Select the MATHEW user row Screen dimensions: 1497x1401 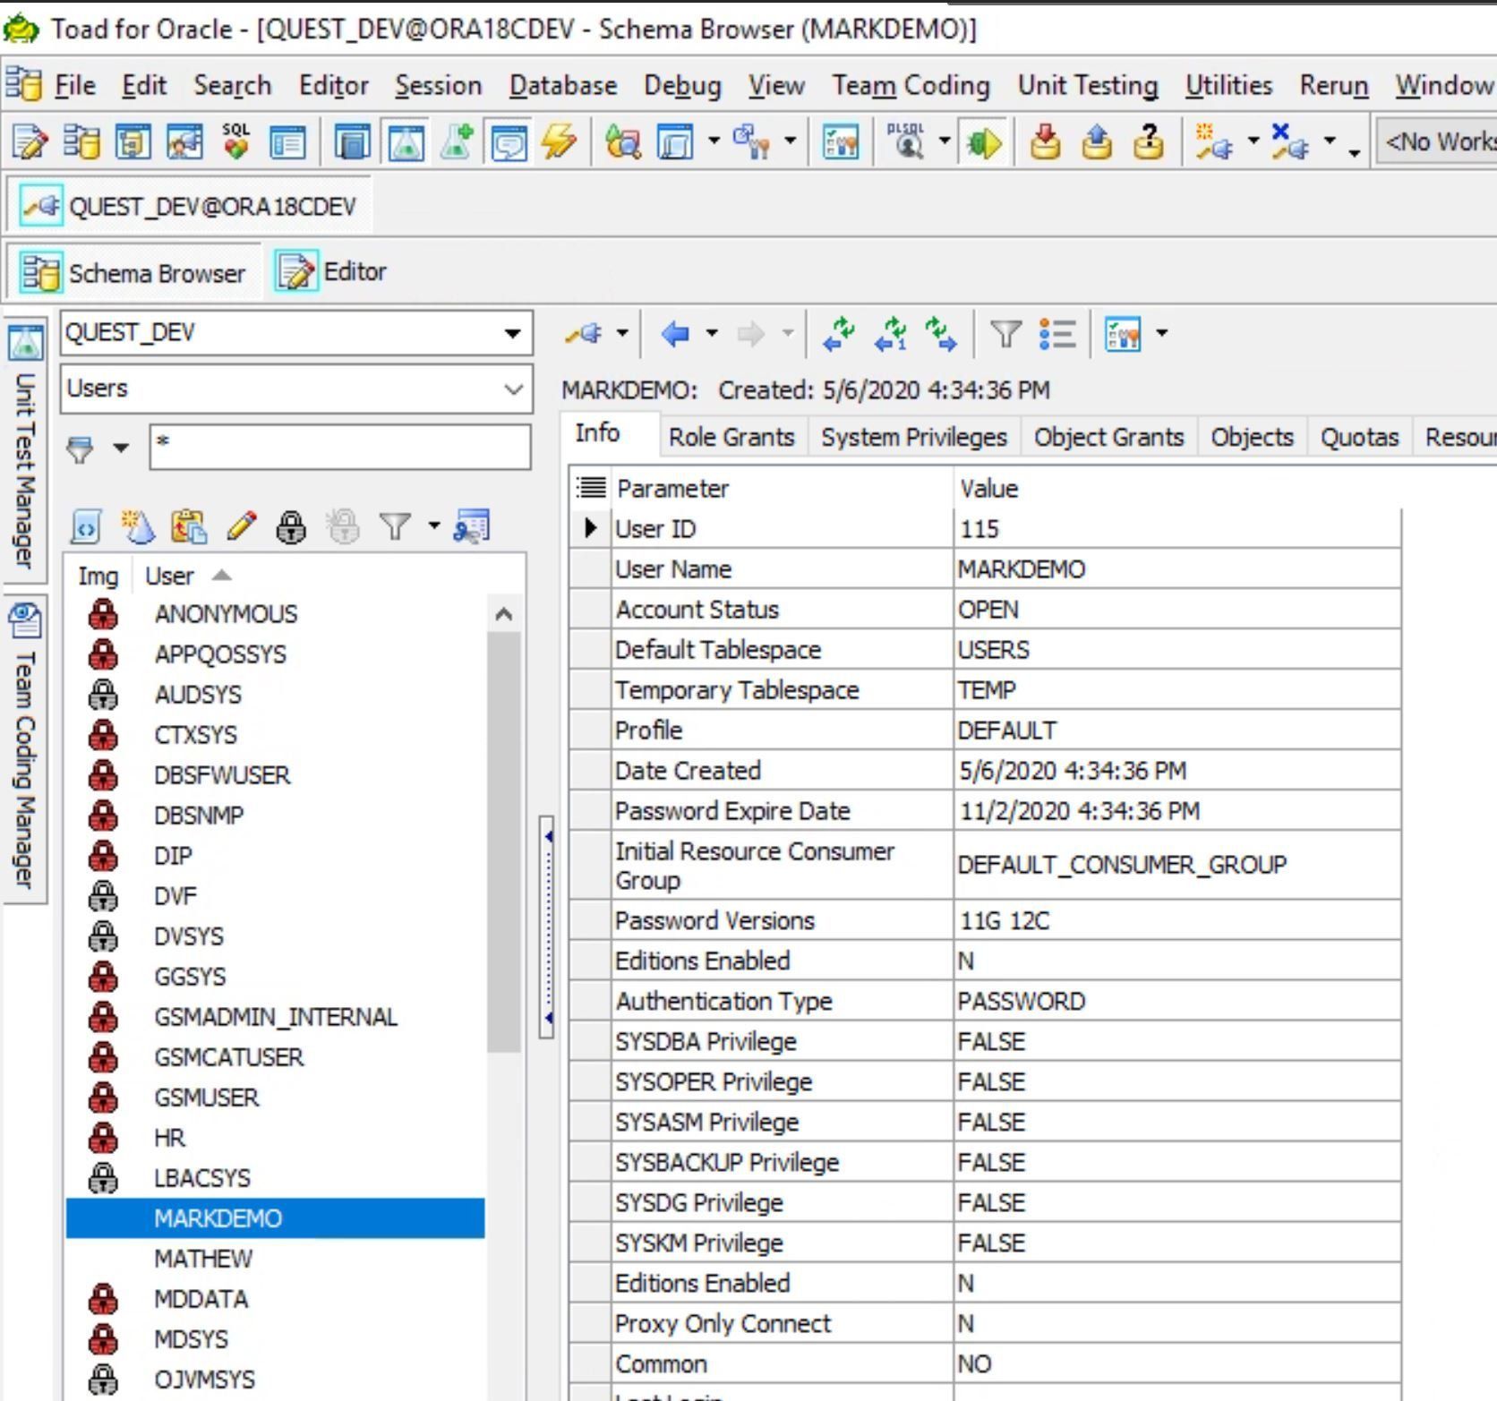[x=276, y=1260]
